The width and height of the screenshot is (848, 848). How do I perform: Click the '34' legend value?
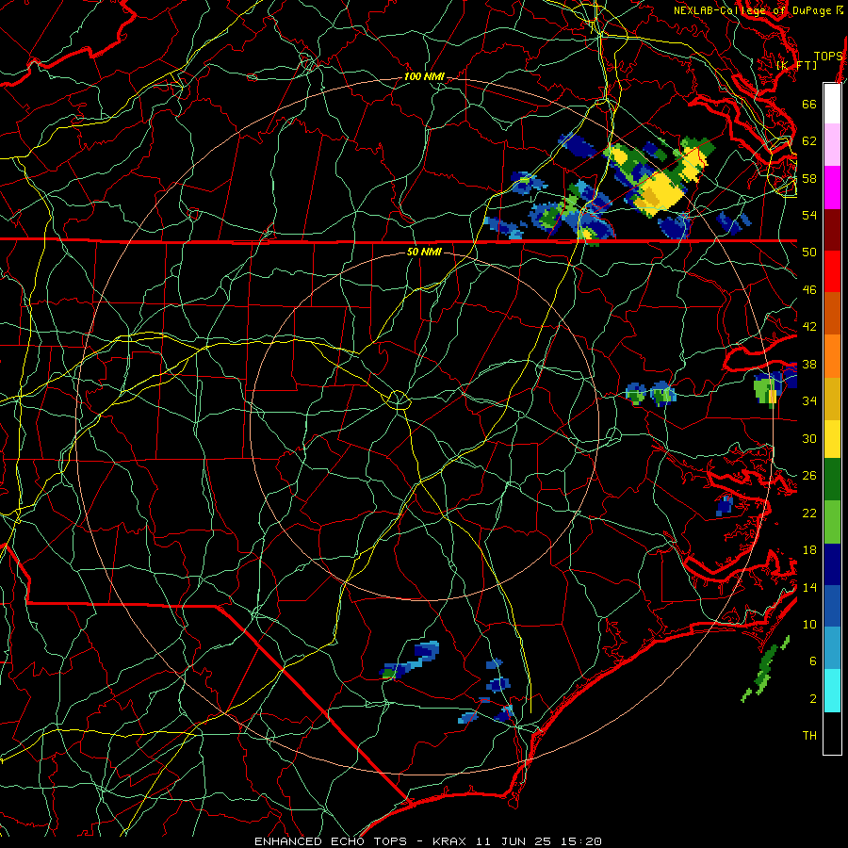click(x=809, y=401)
